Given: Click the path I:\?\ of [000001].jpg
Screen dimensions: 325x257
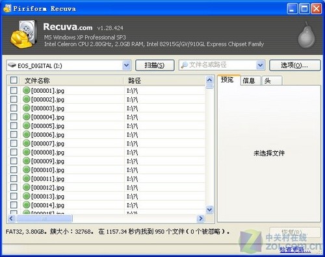Looking at the screenshot, I should coord(132,90).
